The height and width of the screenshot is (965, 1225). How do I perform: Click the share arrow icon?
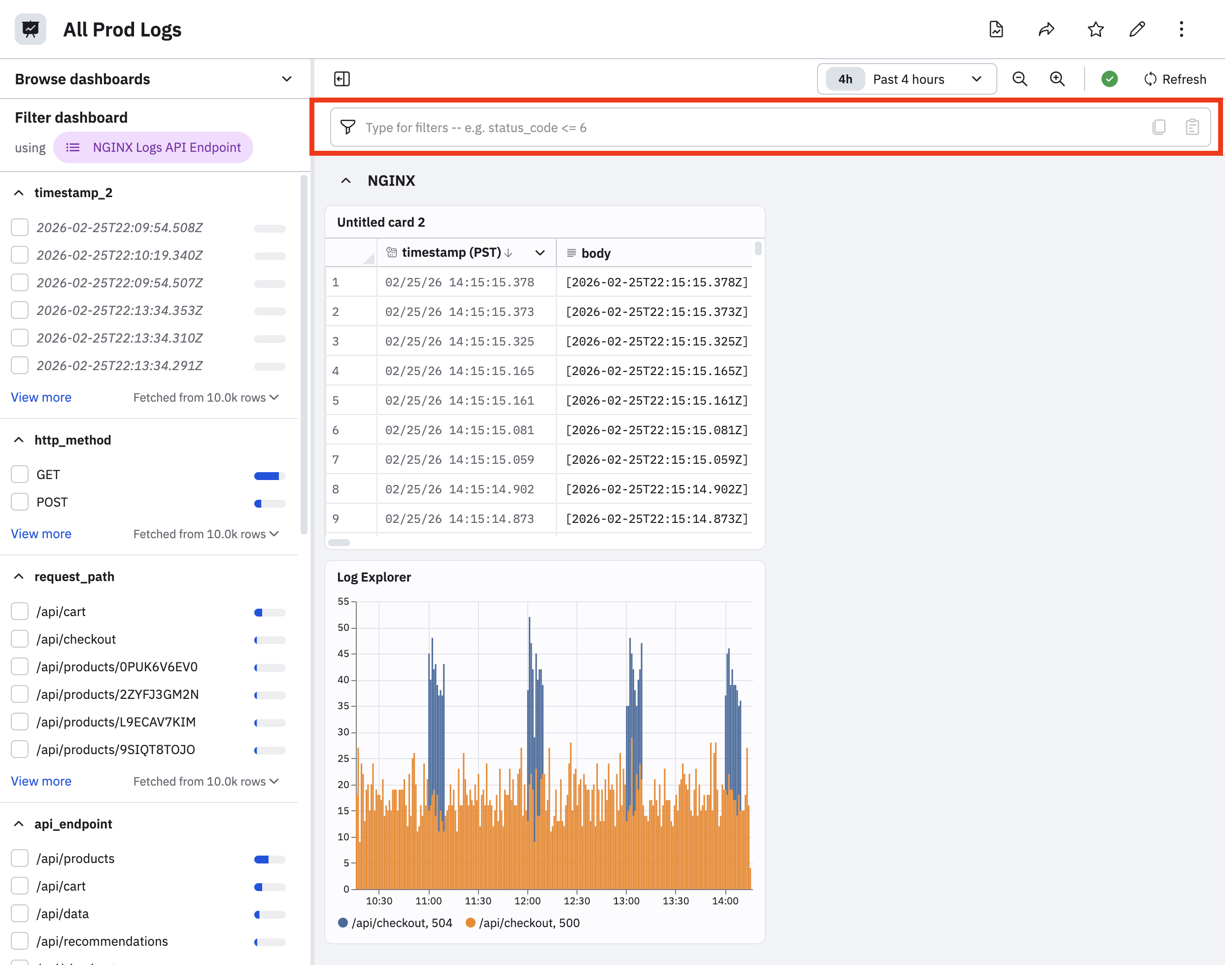(x=1046, y=30)
